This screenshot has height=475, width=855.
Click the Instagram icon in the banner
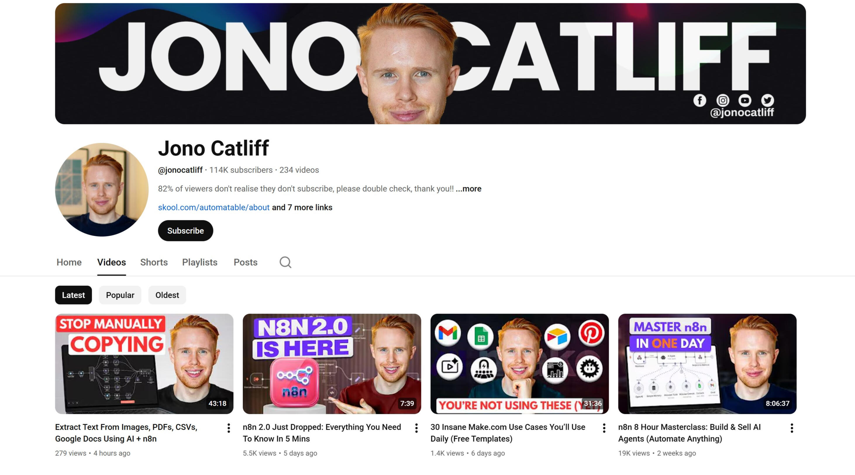click(723, 100)
